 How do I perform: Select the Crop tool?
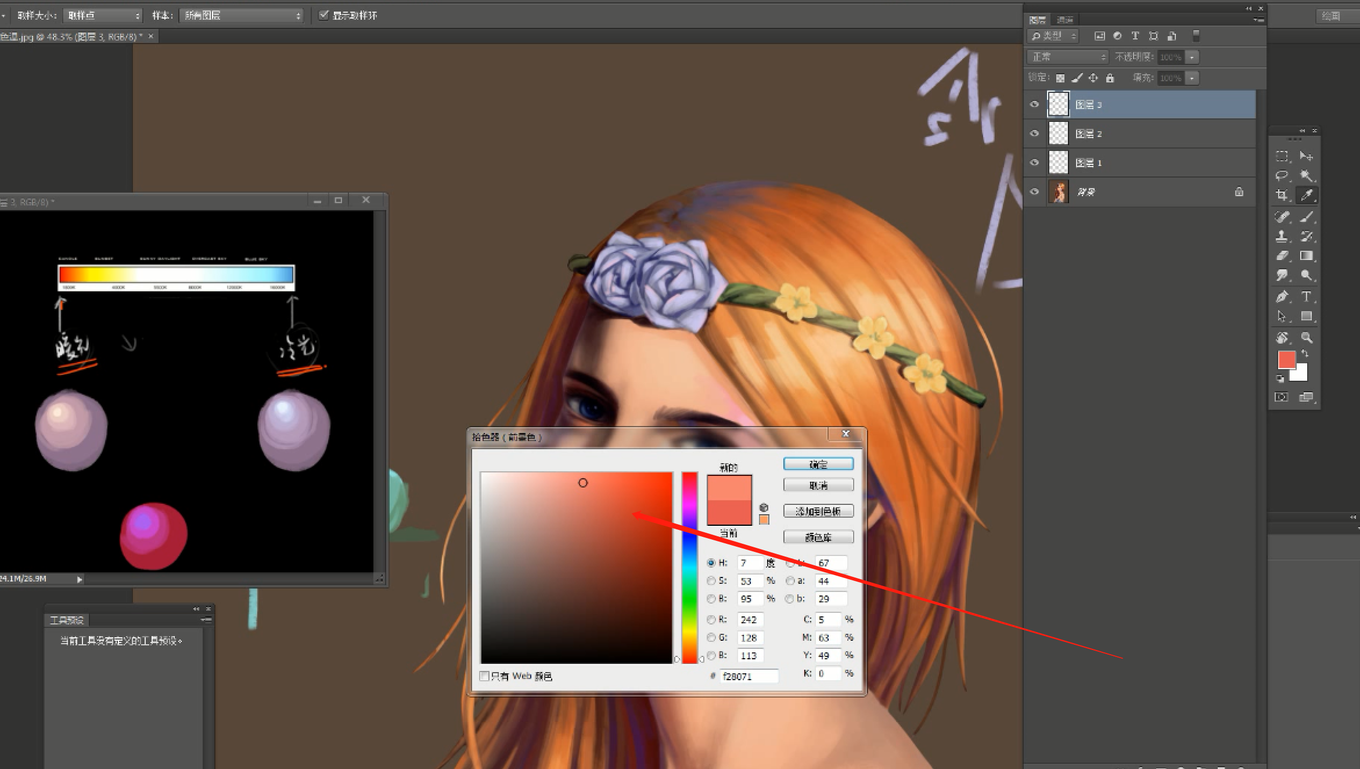tap(1282, 195)
